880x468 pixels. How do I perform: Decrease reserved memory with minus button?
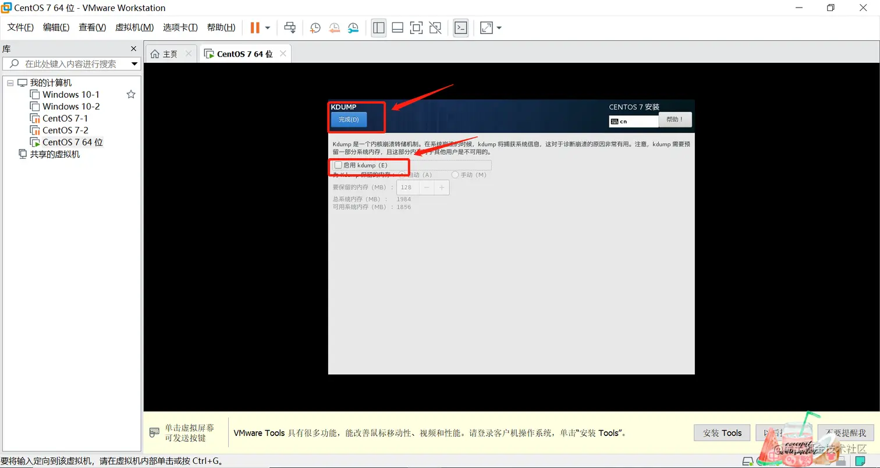pos(426,187)
